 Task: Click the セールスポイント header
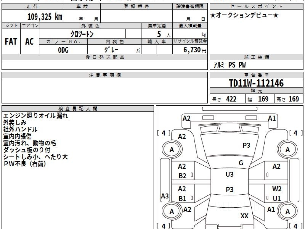[257, 7]
